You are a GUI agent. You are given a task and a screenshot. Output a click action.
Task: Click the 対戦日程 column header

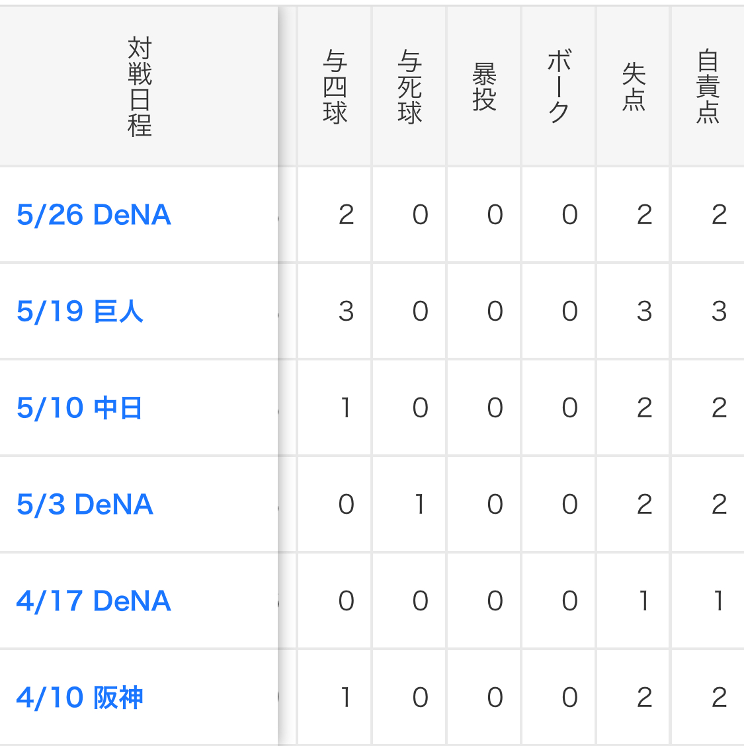[x=140, y=87]
